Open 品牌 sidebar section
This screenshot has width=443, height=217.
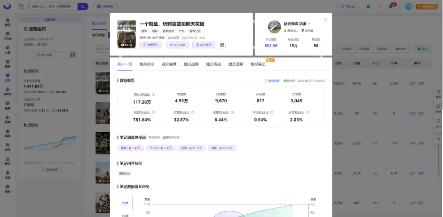(x=8, y=119)
